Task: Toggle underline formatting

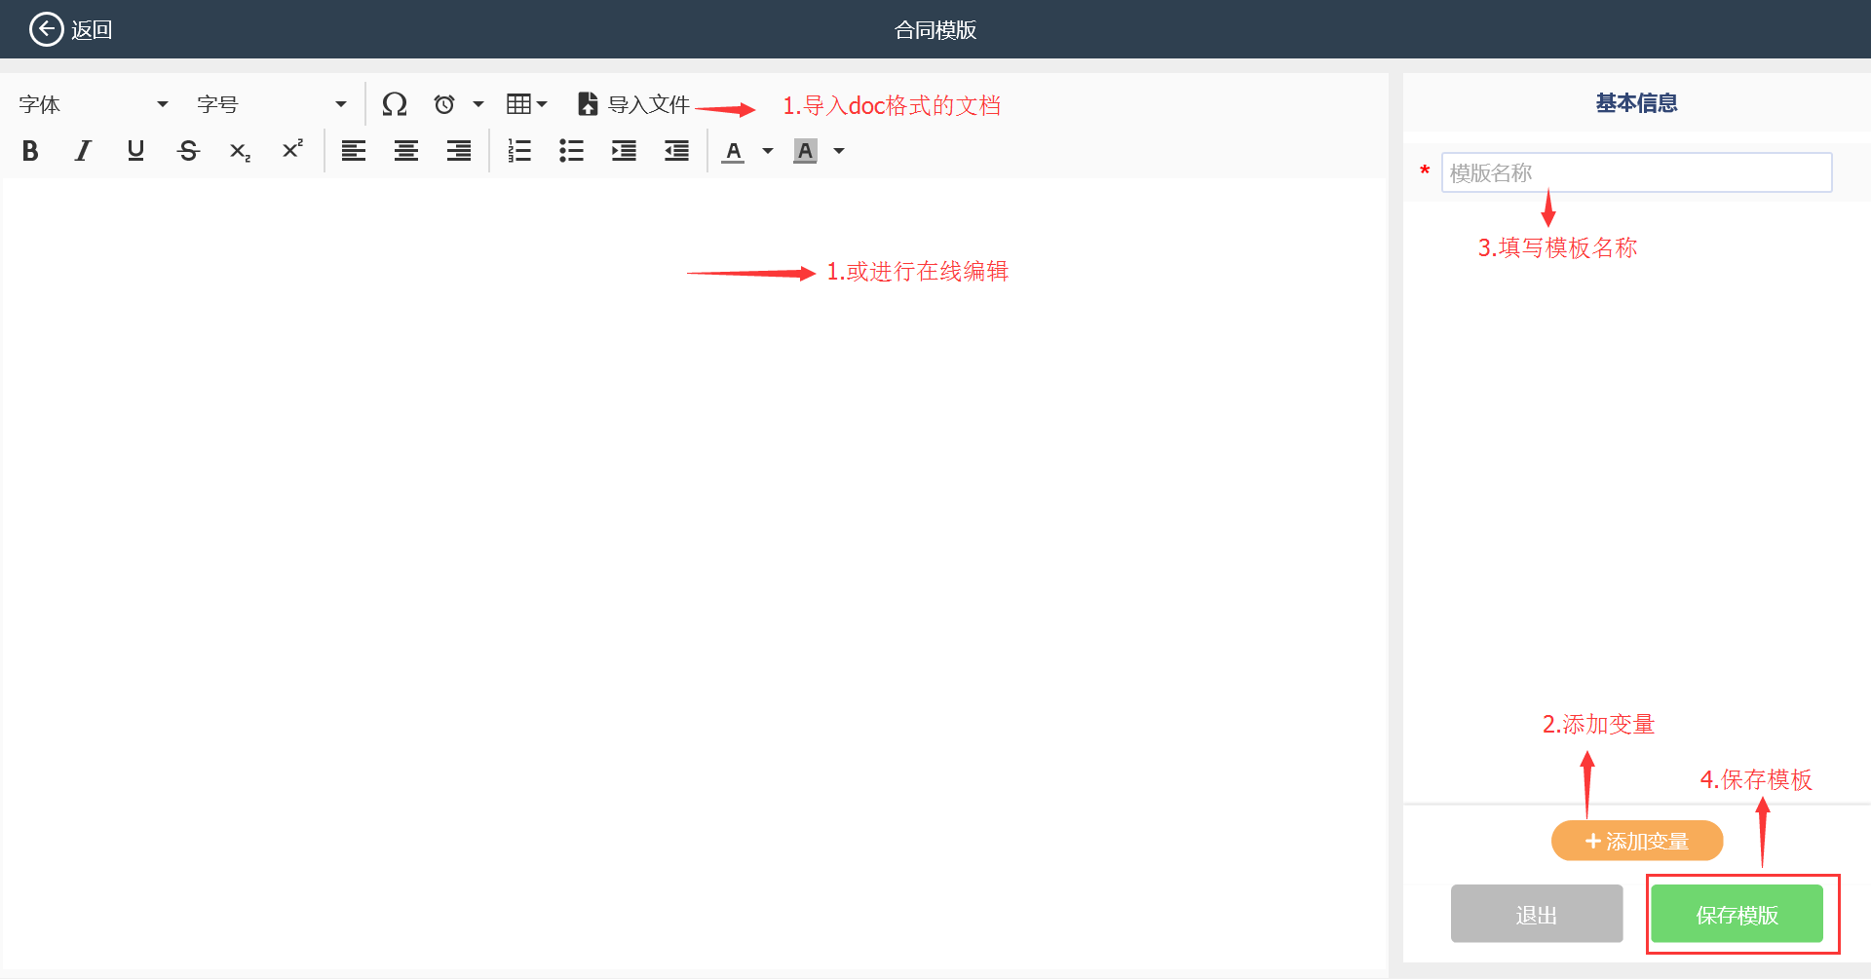Action: 135,151
